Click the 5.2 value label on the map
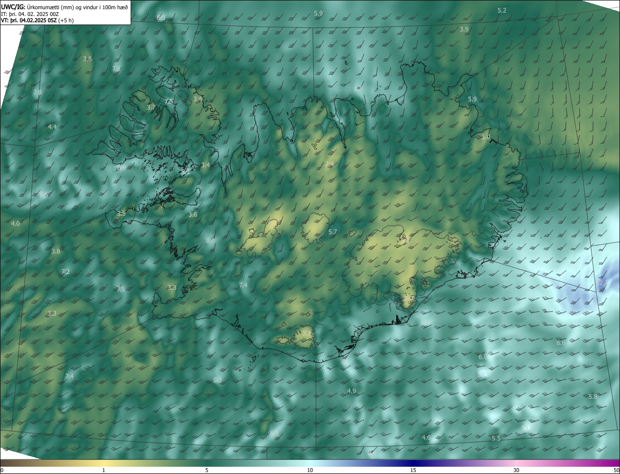The width and height of the screenshot is (620, 474). (x=502, y=10)
